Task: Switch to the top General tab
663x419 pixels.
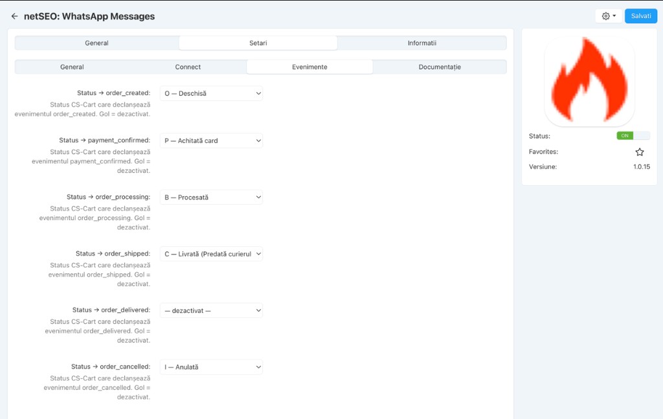Action: pyautogui.click(x=97, y=43)
